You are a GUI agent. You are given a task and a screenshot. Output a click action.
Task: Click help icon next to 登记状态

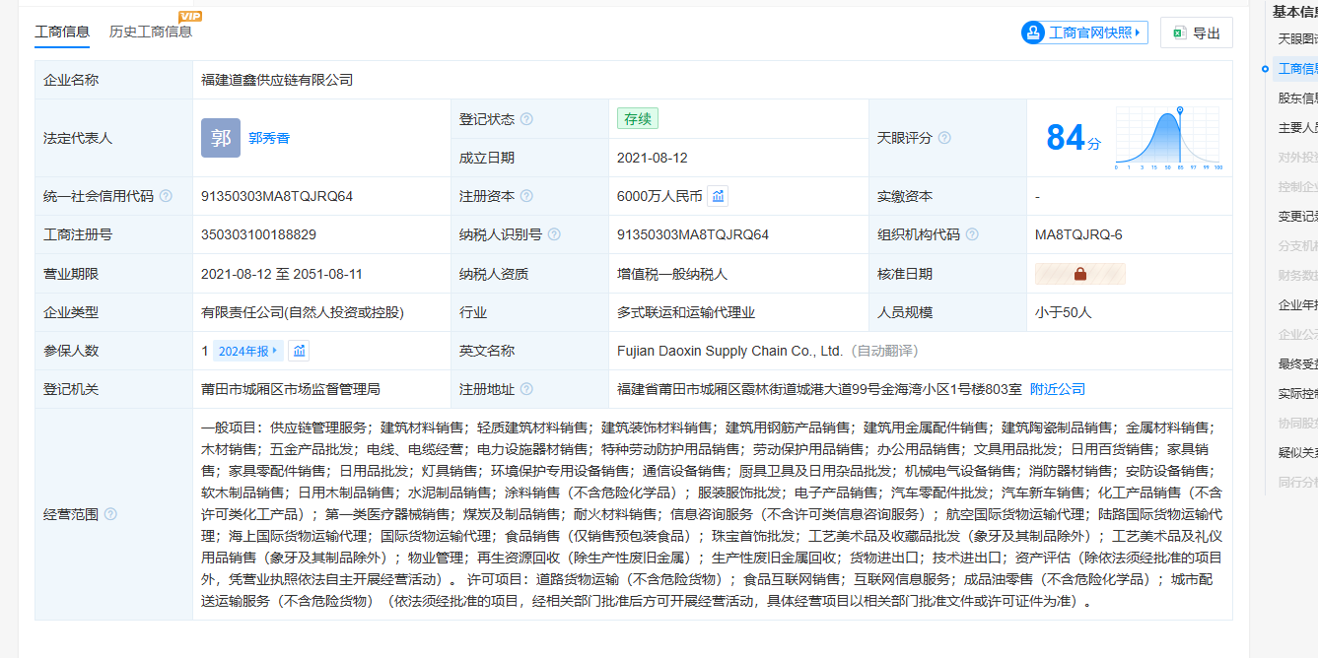click(526, 119)
